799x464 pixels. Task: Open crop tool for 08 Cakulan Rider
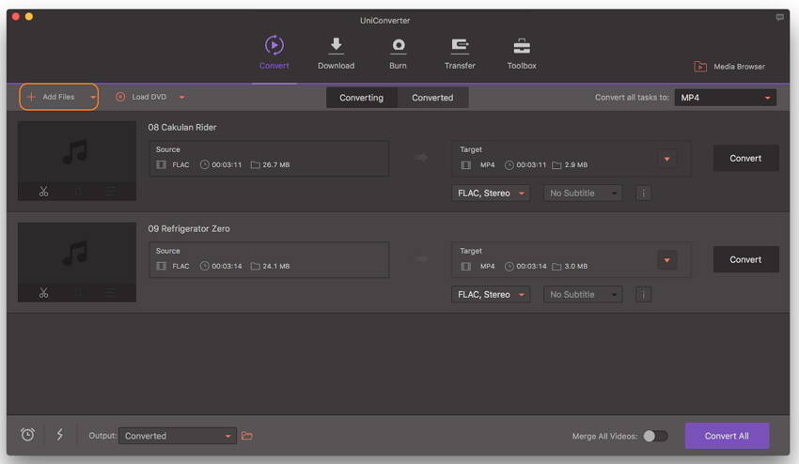(x=78, y=192)
